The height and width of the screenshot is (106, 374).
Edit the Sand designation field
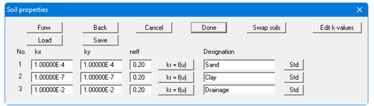tap(239, 65)
